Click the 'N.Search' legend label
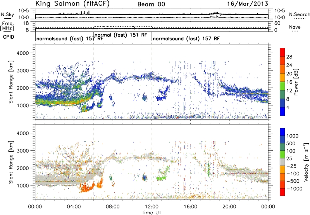 click(x=299, y=14)
